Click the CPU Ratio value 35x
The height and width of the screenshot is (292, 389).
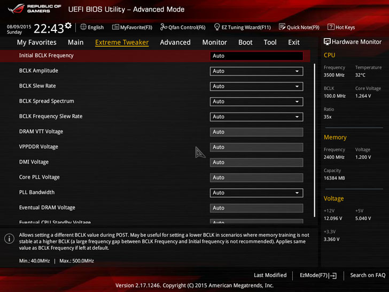click(x=328, y=117)
